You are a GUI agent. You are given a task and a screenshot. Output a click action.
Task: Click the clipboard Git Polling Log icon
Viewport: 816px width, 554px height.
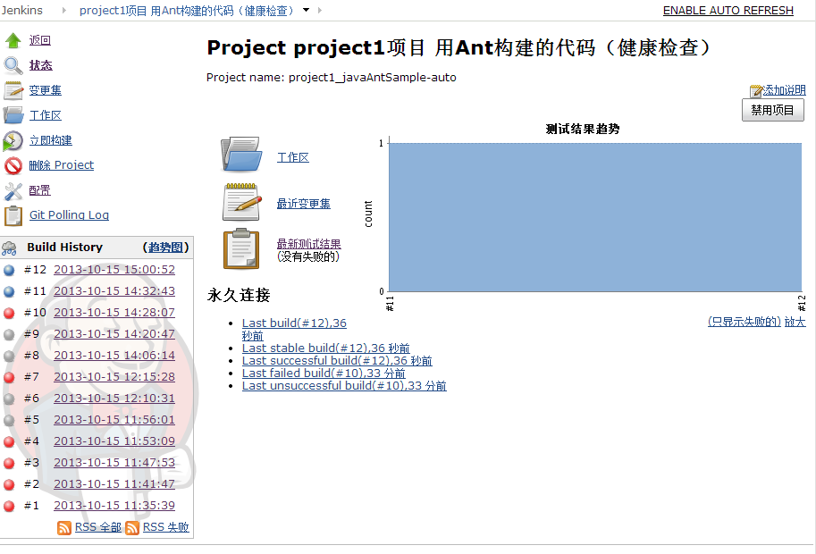[x=13, y=216]
